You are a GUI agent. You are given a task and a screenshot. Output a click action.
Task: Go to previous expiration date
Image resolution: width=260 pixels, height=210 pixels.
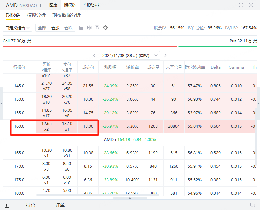tap(94, 55)
